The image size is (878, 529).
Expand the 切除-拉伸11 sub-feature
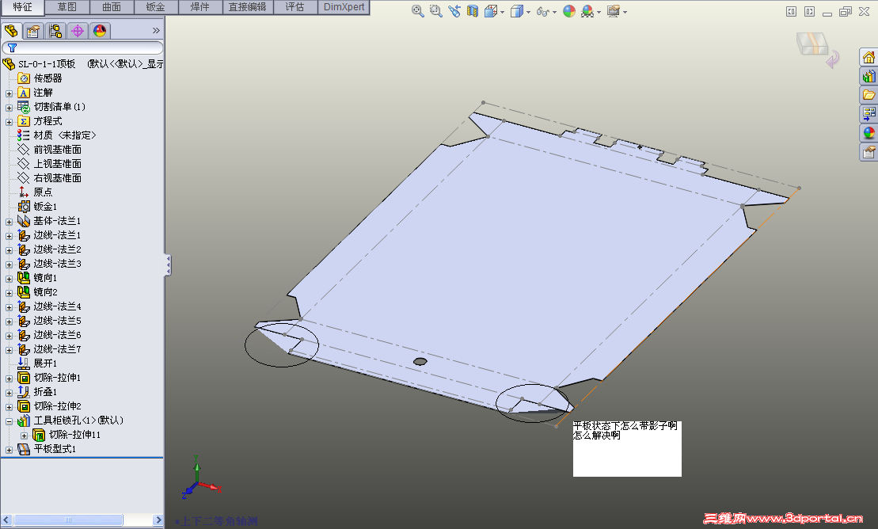(24, 436)
